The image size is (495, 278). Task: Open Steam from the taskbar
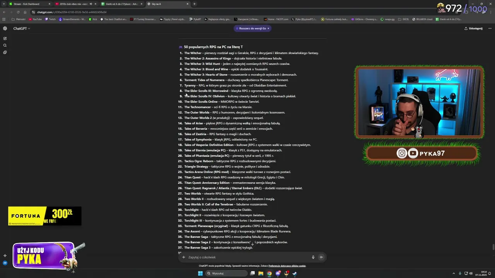[295, 273]
